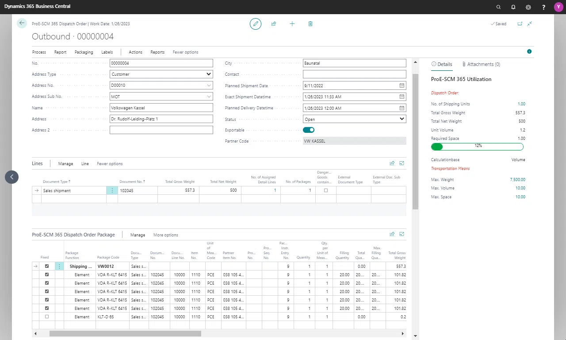This screenshot has width=566, height=340.
Task: Open Max. Weight value 7,500.00 link
Action: click(x=517, y=180)
